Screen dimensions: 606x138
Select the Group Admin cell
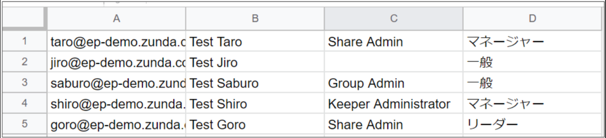point(394,83)
